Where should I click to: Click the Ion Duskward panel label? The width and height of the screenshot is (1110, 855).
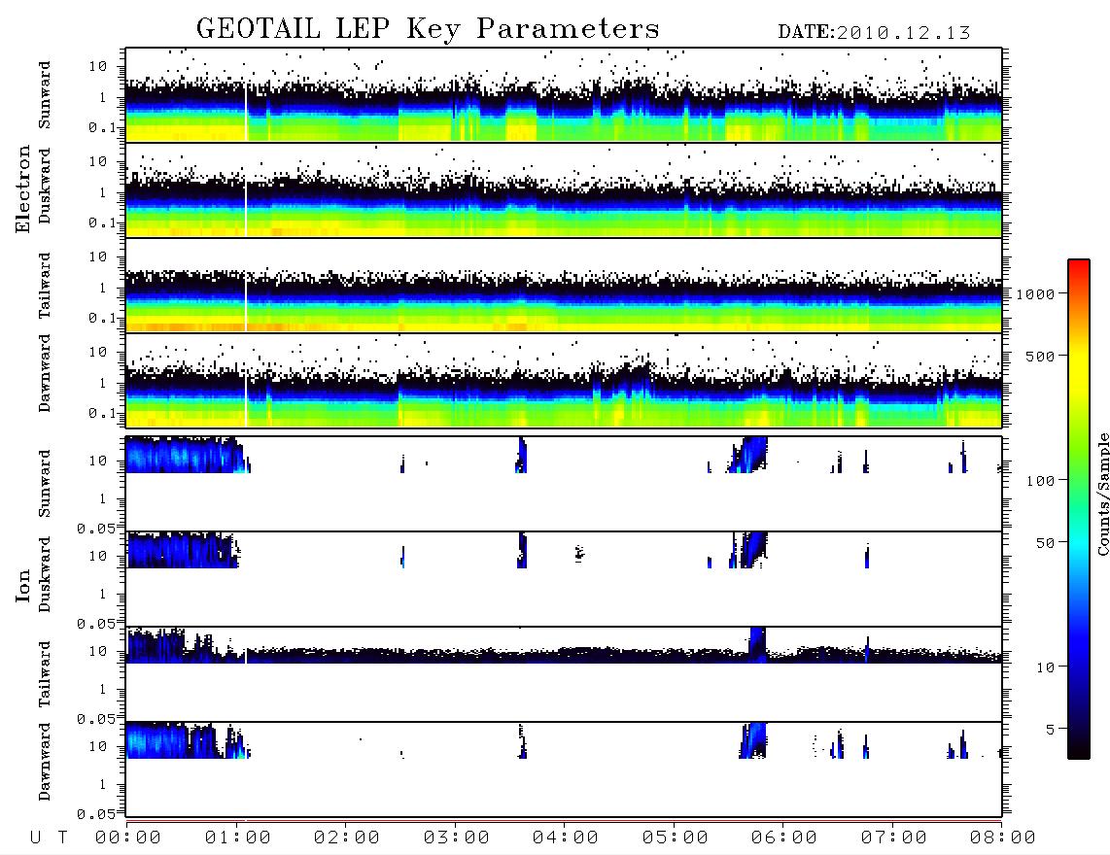(45, 574)
